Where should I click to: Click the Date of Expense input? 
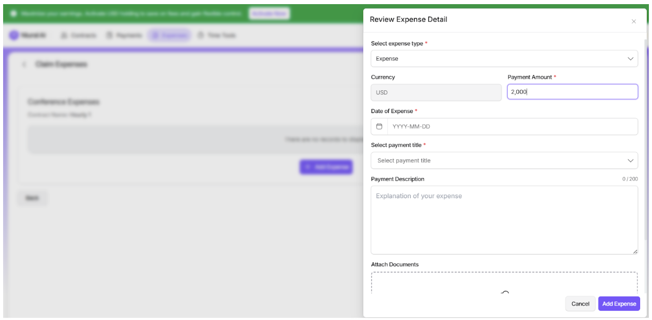(x=511, y=126)
